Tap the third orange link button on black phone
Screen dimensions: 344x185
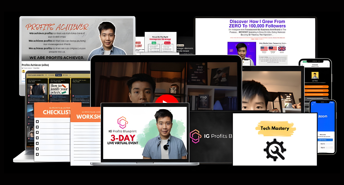tap(316, 95)
